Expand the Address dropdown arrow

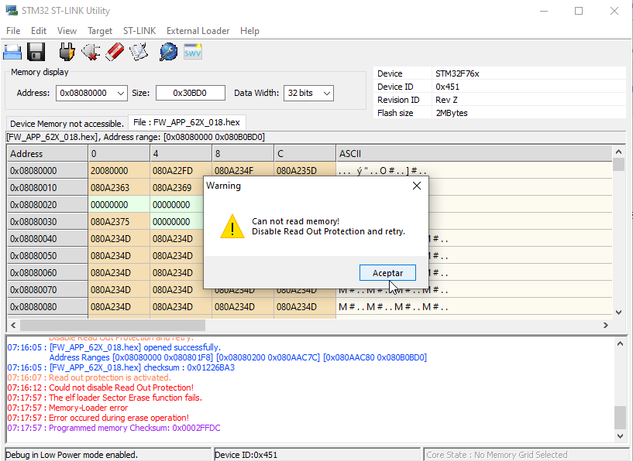(x=121, y=93)
